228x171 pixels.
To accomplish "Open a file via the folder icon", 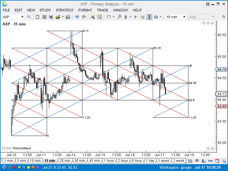I will pyautogui.click(x=58, y=17).
